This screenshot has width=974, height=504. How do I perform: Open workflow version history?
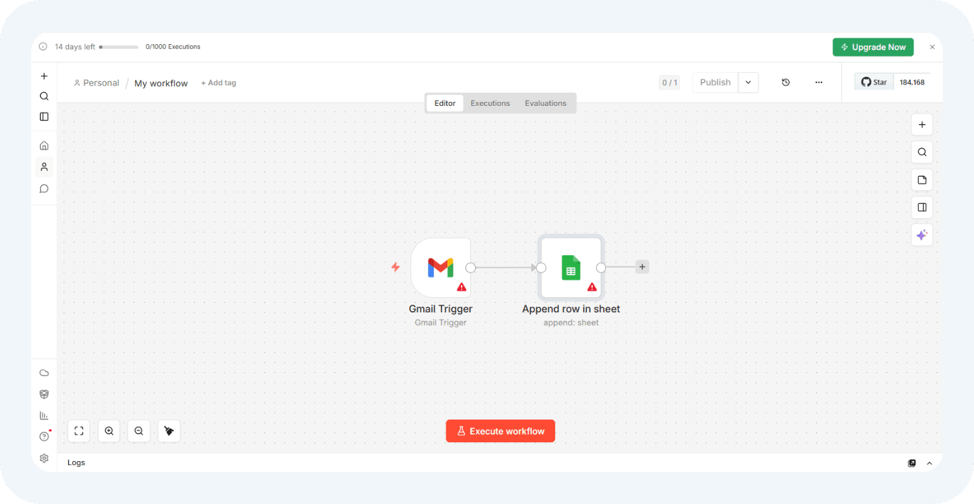click(x=786, y=82)
